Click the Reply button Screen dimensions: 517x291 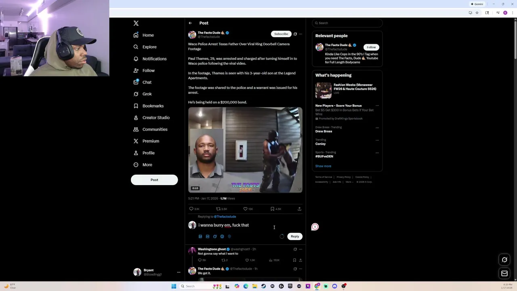coord(295,236)
